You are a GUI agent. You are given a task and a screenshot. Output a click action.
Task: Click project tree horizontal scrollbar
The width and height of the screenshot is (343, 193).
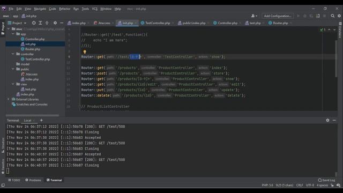pyautogui.click(x=32, y=115)
